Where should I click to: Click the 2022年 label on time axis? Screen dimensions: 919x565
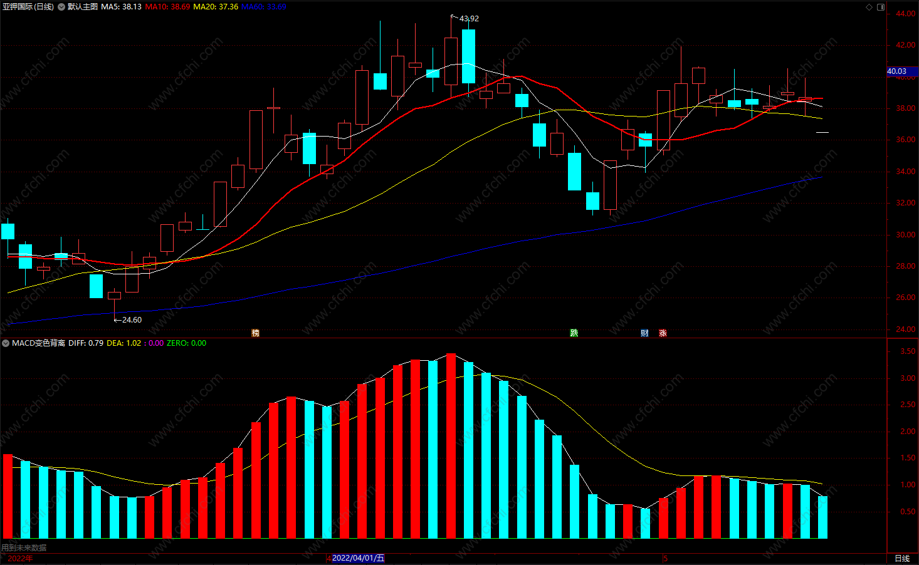pos(20,559)
